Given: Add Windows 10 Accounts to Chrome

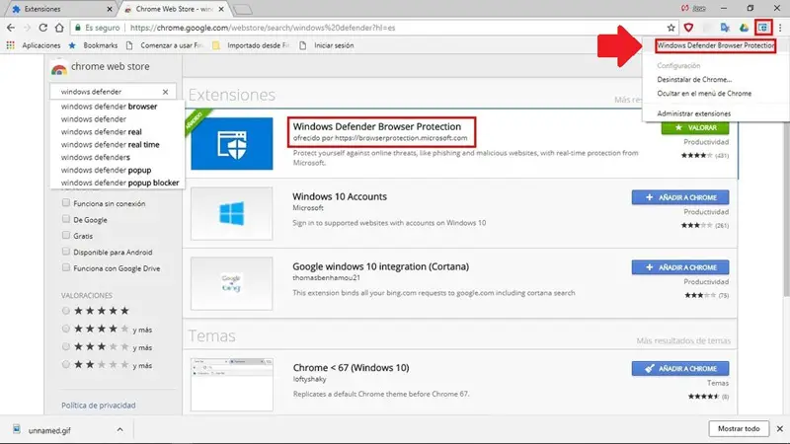Looking at the screenshot, I should point(680,197).
